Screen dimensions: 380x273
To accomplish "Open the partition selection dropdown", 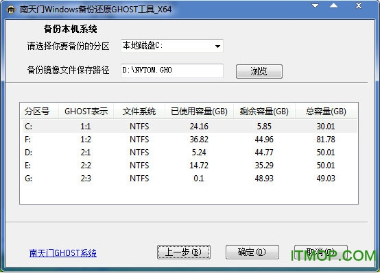I will [172, 46].
